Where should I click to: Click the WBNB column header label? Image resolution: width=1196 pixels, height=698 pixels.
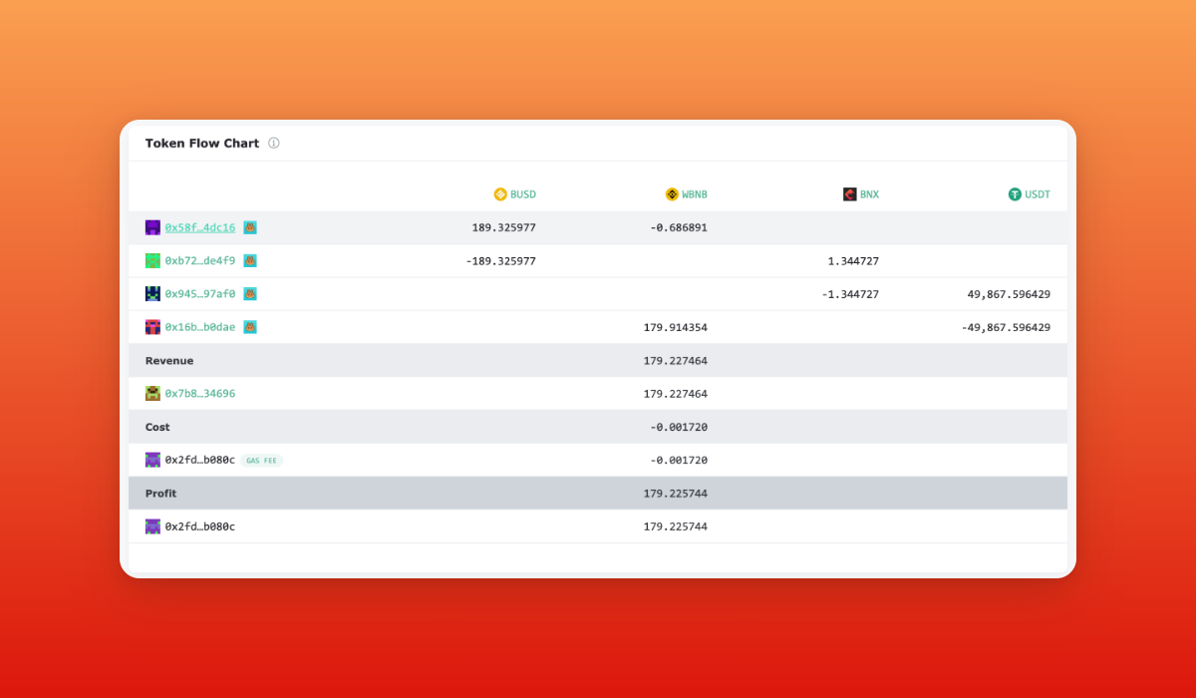pos(695,194)
